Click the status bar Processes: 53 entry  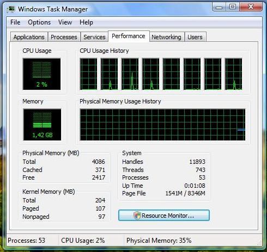pyautogui.click(x=27, y=241)
